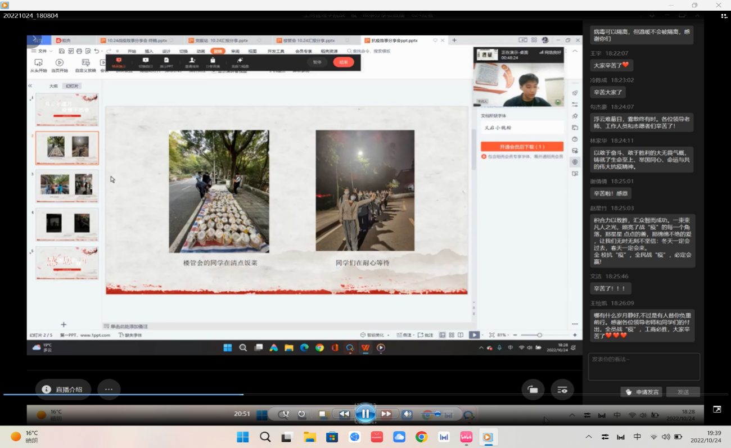Show hidden system tray icons
This screenshot has width=731, height=448.
pyautogui.click(x=589, y=437)
